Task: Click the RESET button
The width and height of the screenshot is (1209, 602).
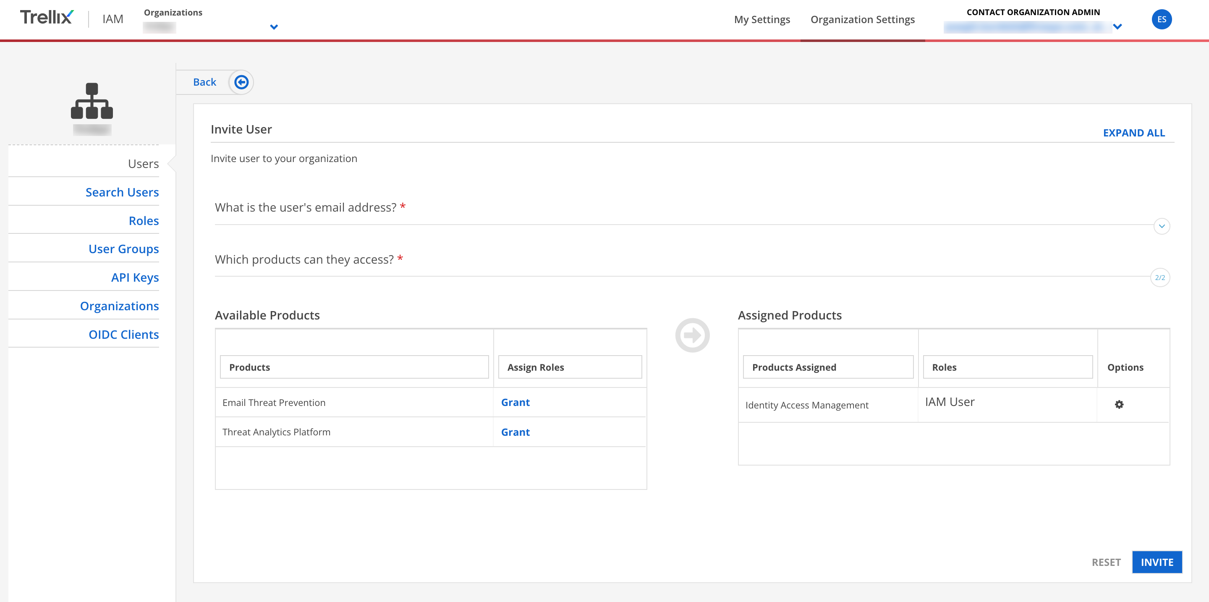Action: tap(1106, 562)
